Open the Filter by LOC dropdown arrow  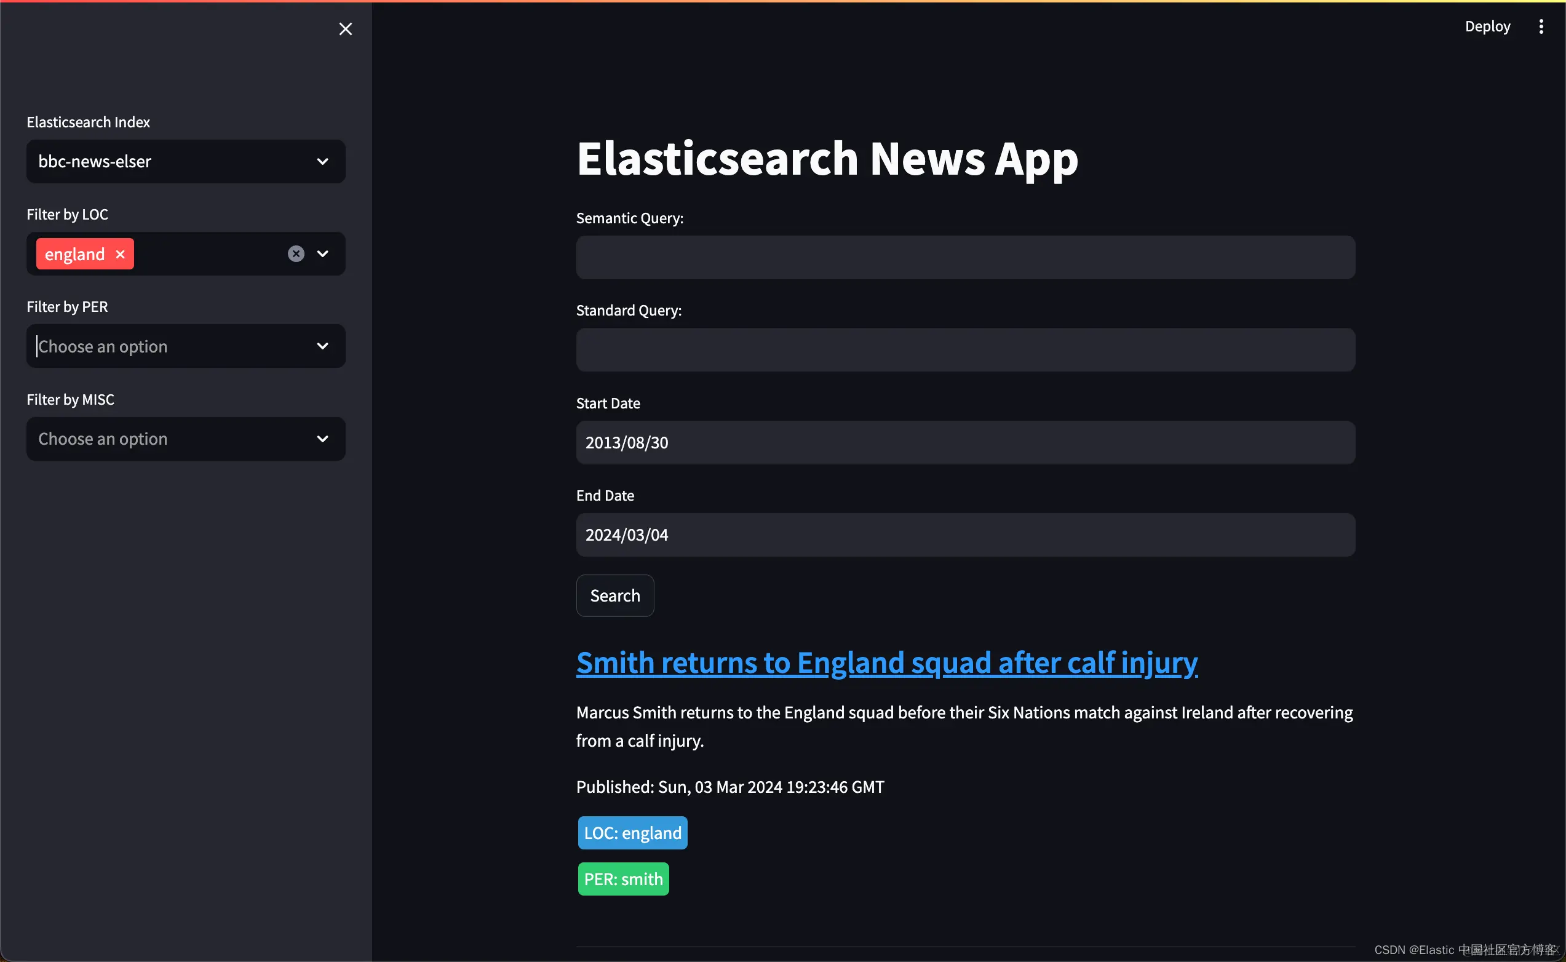pyautogui.click(x=322, y=254)
